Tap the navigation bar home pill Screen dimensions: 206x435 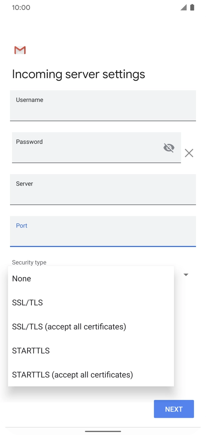pyautogui.click(x=103, y=431)
